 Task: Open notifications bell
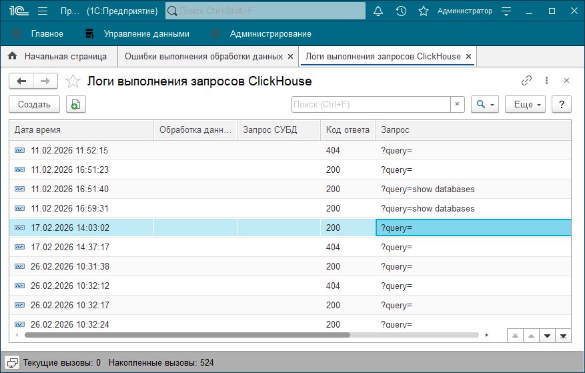378,11
